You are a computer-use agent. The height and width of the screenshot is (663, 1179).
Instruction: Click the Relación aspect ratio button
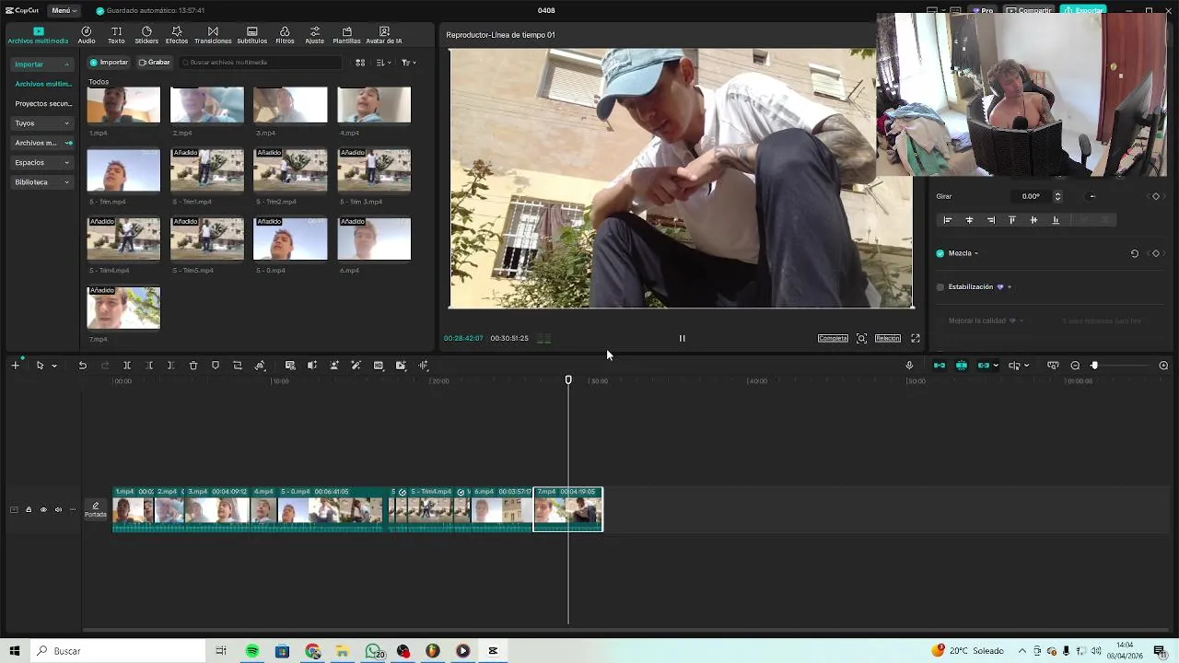click(x=888, y=338)
